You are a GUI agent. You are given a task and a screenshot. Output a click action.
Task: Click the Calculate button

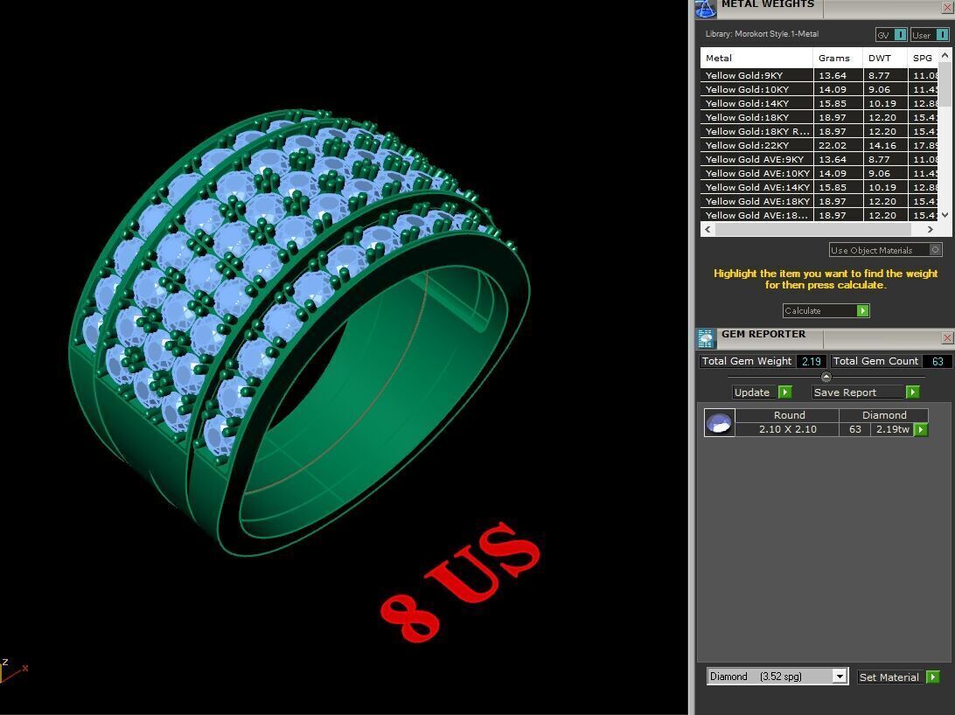click(x=826, y=311)
